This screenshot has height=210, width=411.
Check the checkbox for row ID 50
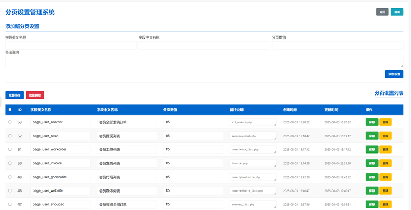[10, 163]
